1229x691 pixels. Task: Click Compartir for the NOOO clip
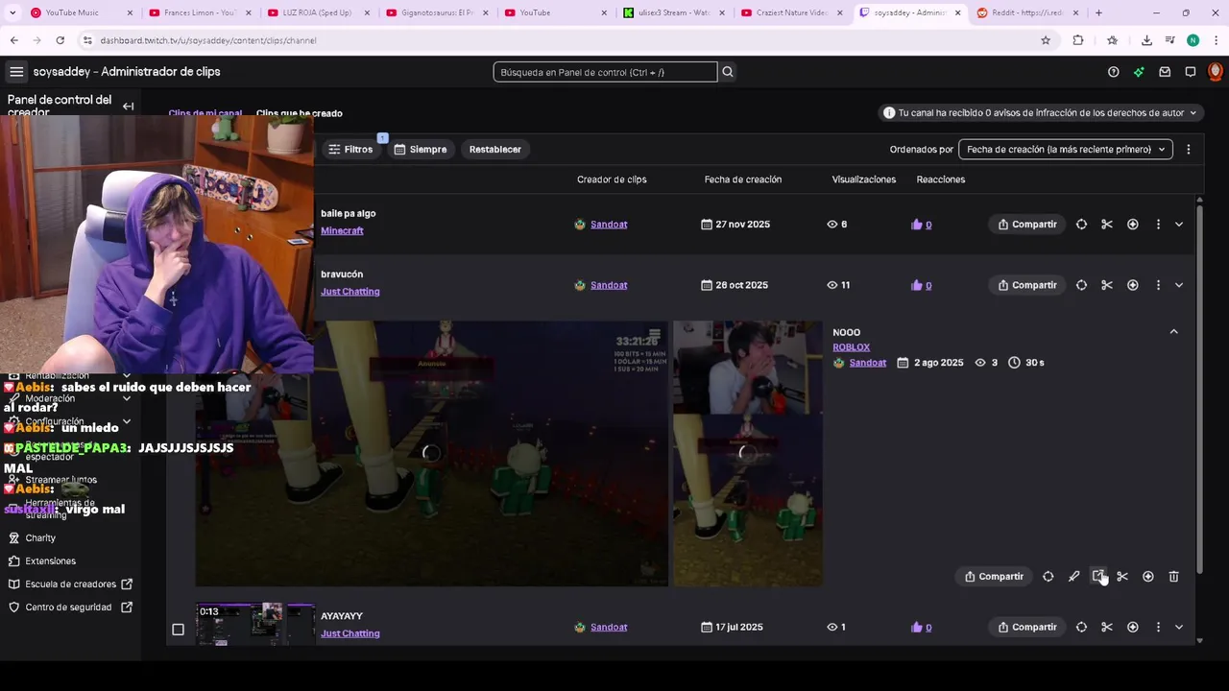click(x=994, y=577)
